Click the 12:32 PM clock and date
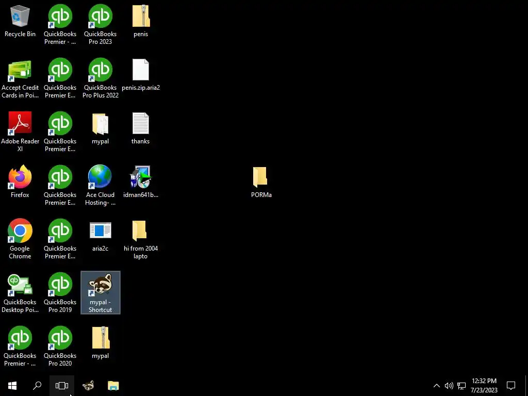The width and height of the screenshot is (528, 396). pos(484,386)
